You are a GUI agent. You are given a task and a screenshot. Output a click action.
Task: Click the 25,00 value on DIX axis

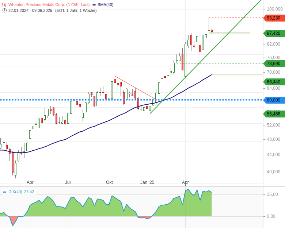point(272,194)
